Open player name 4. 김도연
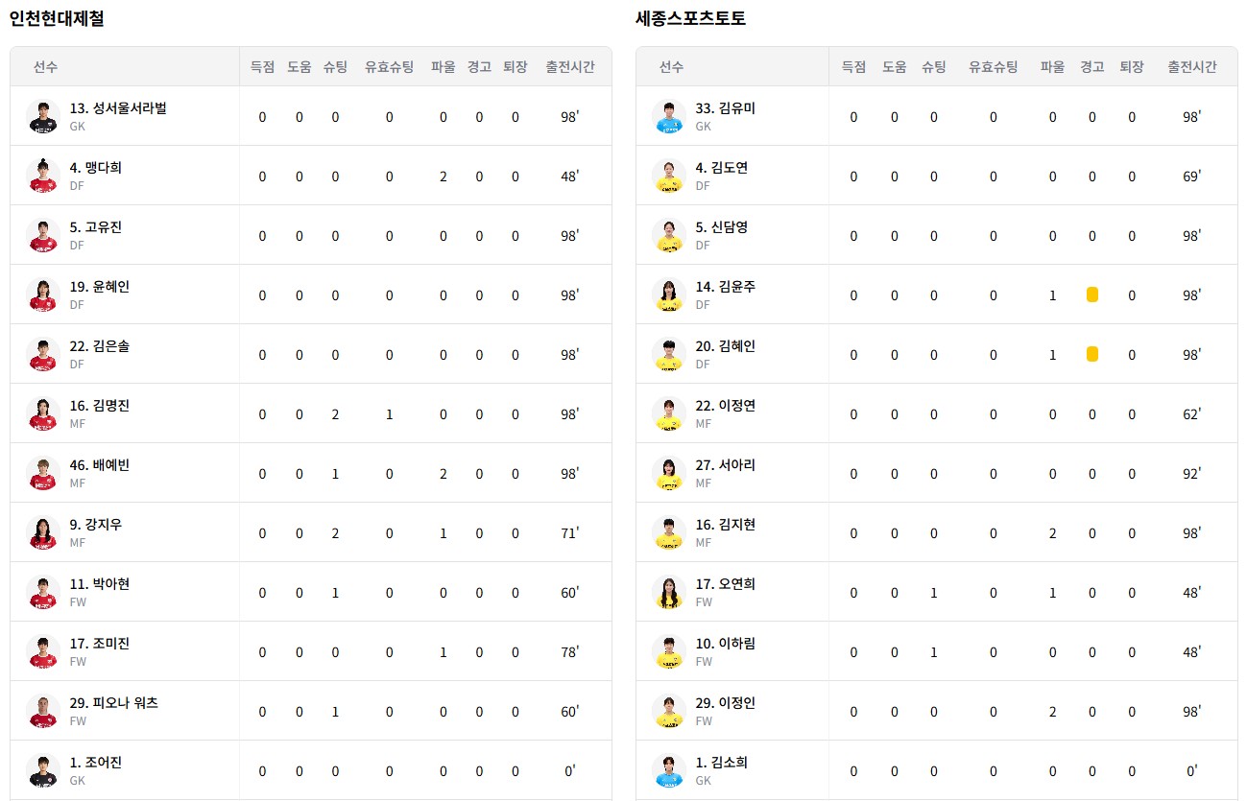 pos(722,168)
